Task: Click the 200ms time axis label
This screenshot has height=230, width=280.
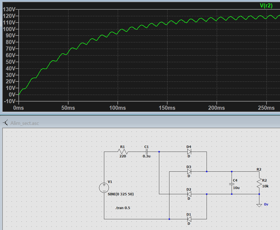Action: tap(217, 108)
